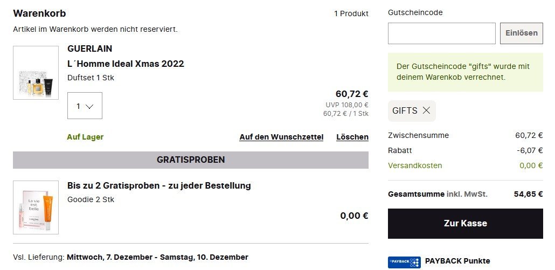Click the Versandkosten link
This screenshot has height=270, width=555.
(415, 165)
